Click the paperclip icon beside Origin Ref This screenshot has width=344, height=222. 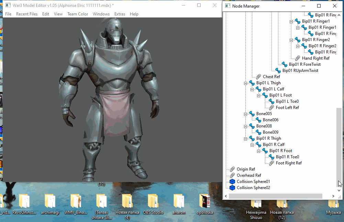[x=232, y=169]
